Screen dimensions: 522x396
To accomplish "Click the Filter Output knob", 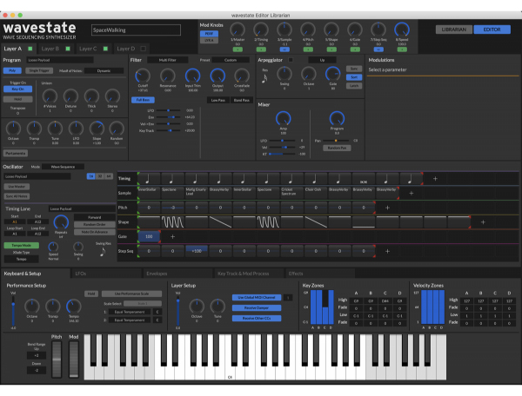I will 217,76.
